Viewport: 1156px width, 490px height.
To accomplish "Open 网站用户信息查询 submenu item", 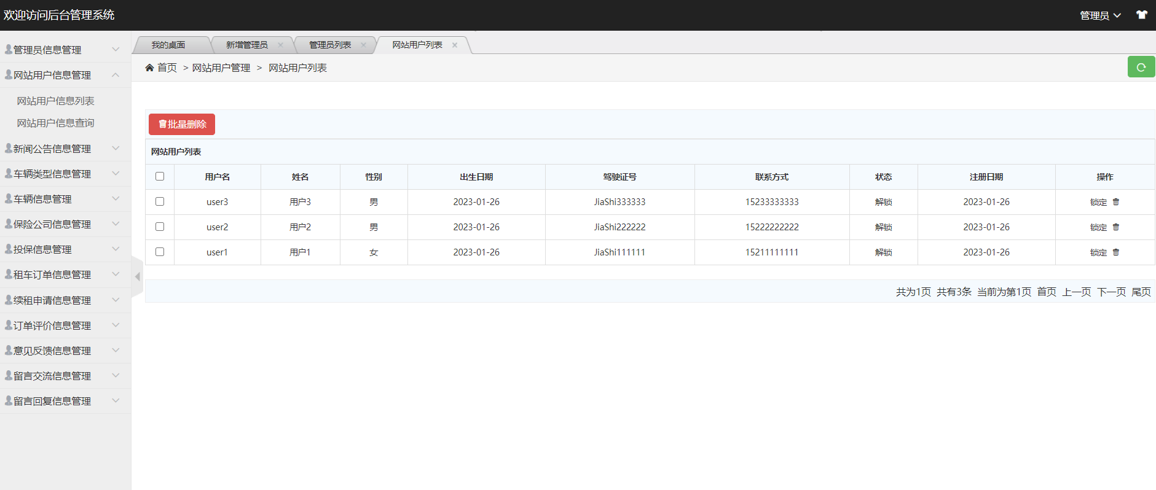I will (x=56, y=123).
